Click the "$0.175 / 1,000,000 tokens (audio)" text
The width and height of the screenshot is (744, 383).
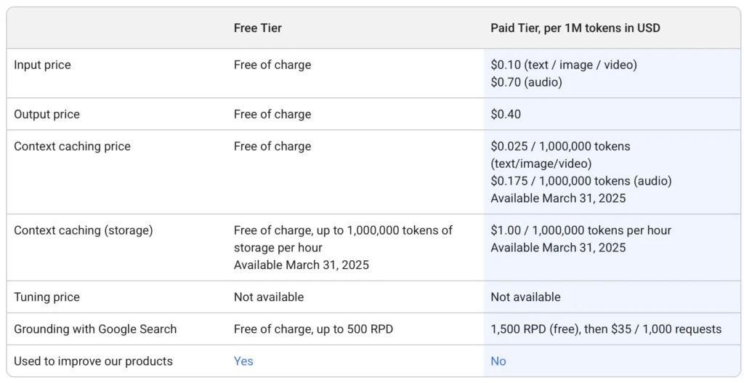tap(581, 181)
